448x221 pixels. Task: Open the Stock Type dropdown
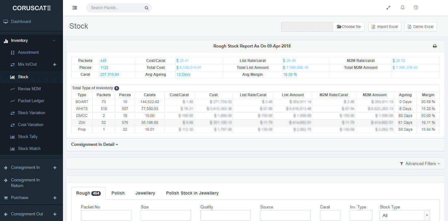click(x=405, y=215)
